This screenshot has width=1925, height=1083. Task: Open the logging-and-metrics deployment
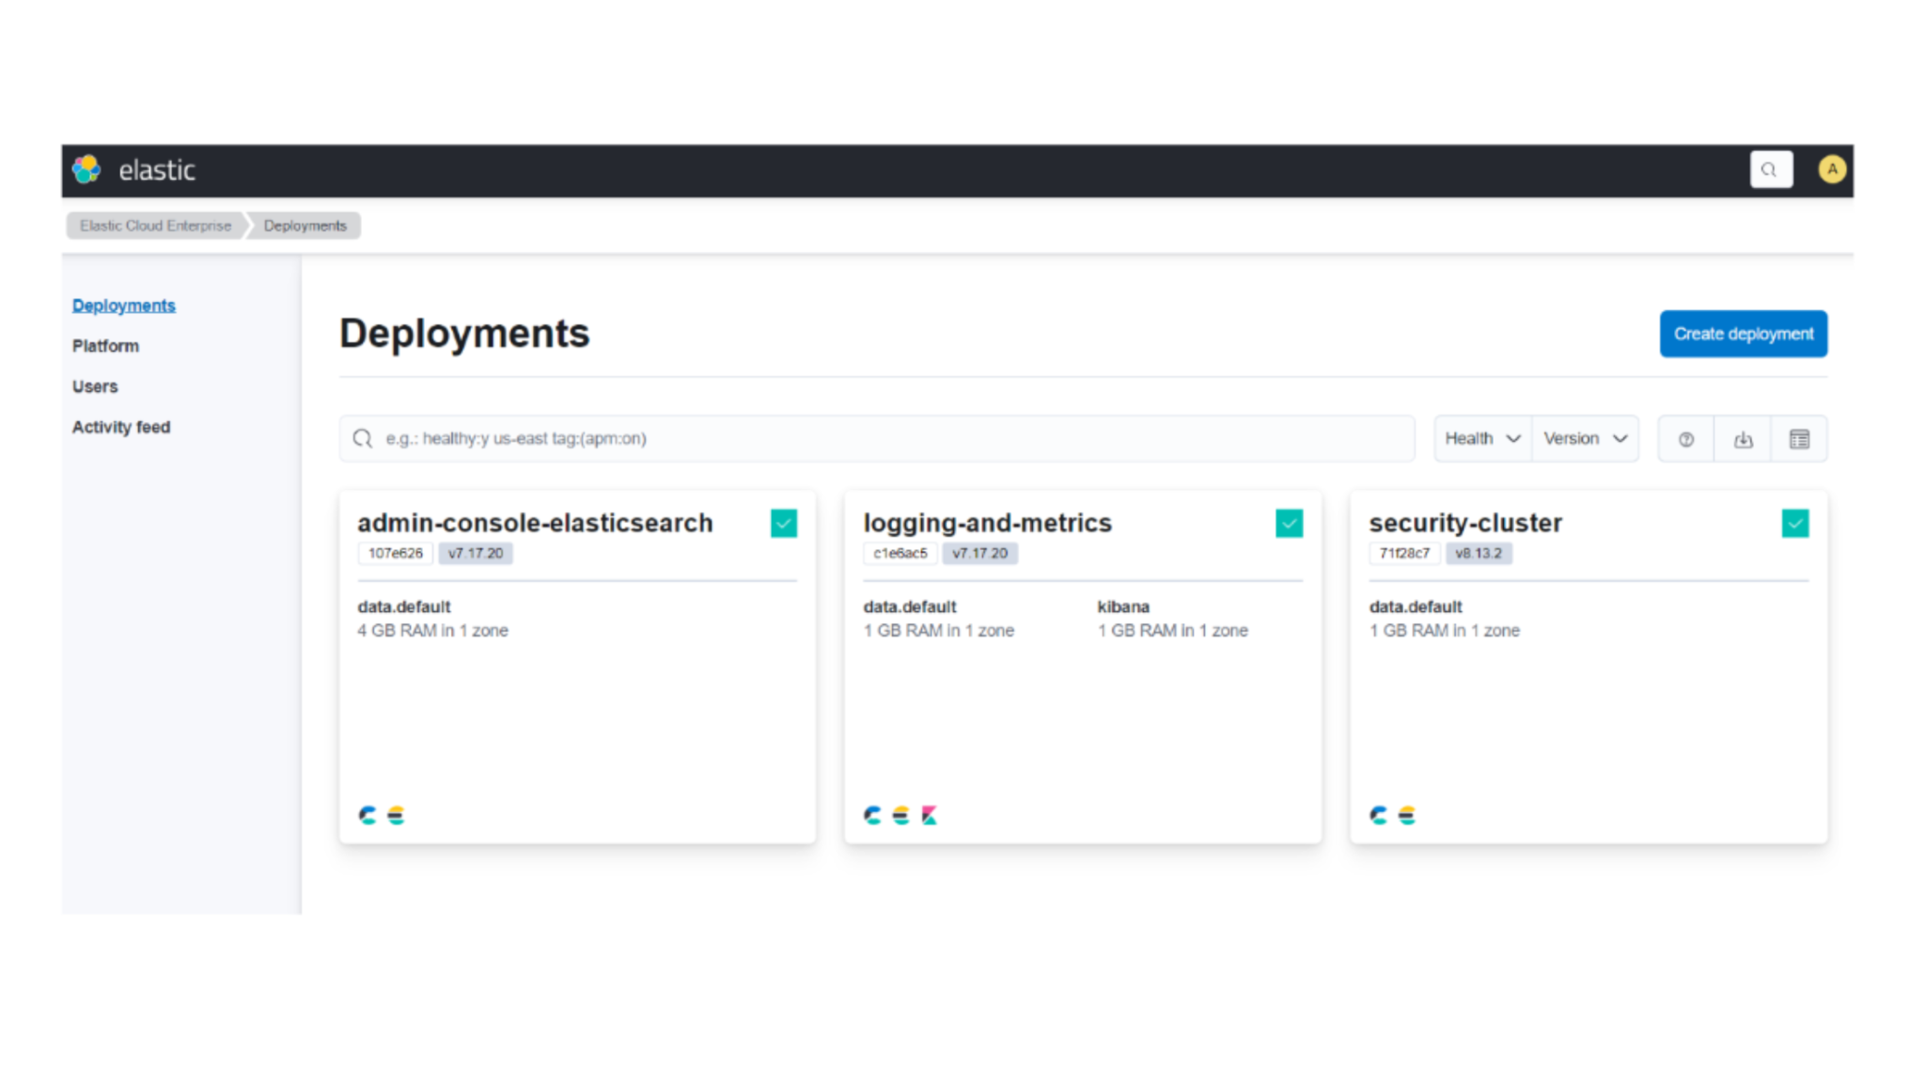[987, 523]
